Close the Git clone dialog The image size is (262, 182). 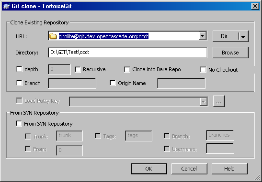(x=255, y=6)
